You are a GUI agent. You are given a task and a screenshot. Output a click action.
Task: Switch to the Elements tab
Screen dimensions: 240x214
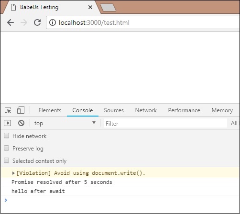pyautogui.click(x=50, y=110)
